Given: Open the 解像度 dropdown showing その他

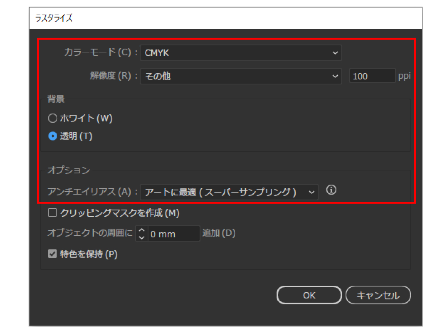Looking at the screenshot, I should coord(240,76).
